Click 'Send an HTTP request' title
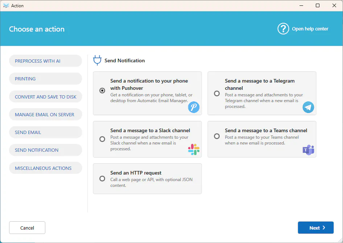 [x=136, y=173]
